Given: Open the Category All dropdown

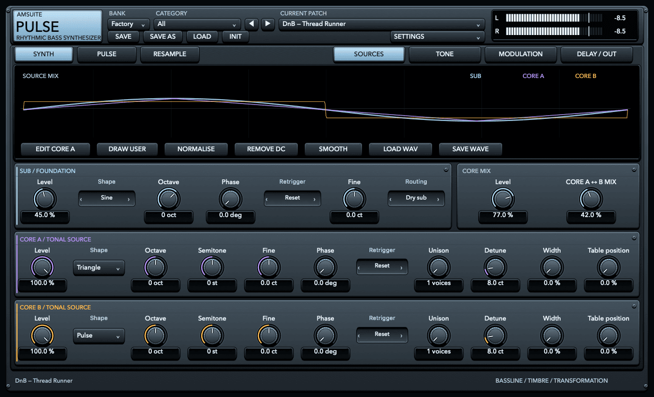Looking at the screenshot, I should (x=197, y=24).
